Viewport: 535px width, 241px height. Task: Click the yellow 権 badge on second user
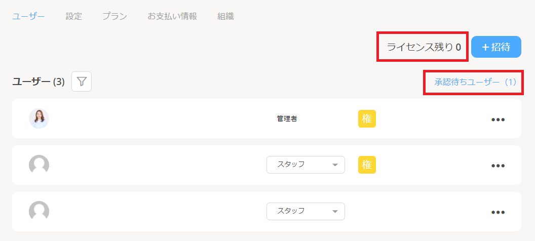point(367,165)
